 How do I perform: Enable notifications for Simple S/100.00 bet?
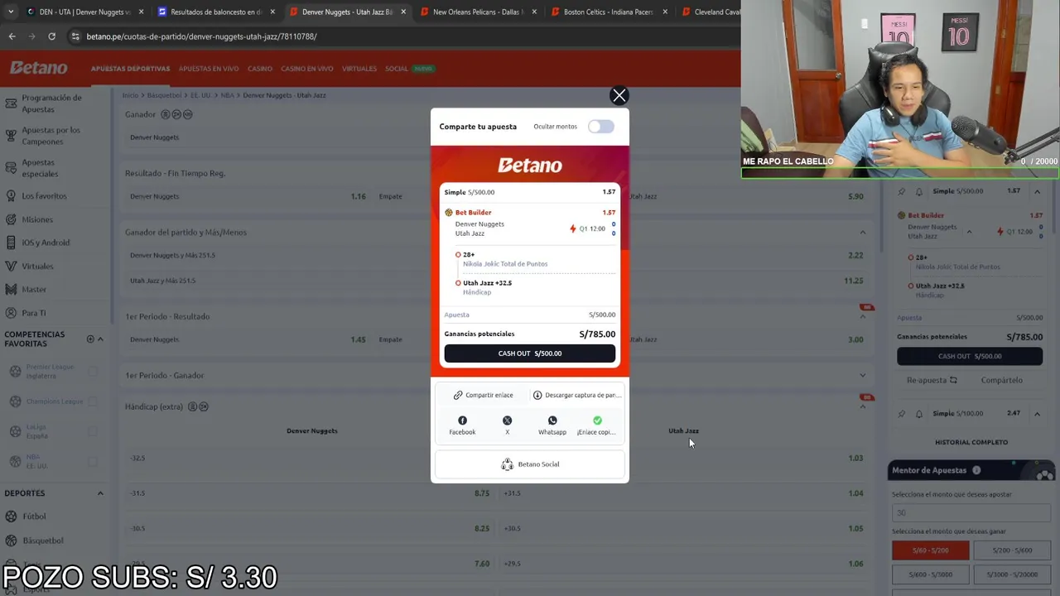[x=918, y=413]
